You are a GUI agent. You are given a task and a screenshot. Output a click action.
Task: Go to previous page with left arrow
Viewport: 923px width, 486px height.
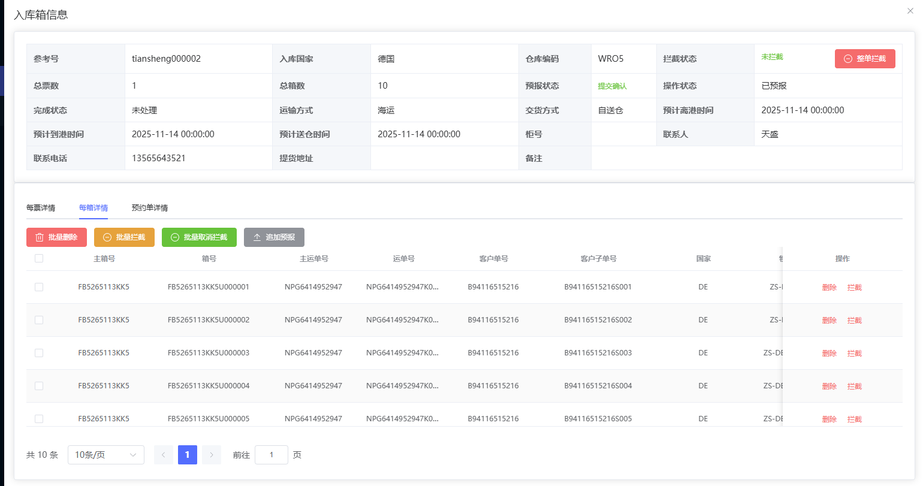point(164,455)
